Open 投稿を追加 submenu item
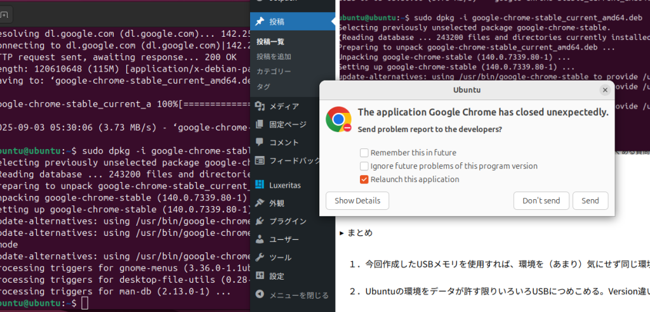 274,56
